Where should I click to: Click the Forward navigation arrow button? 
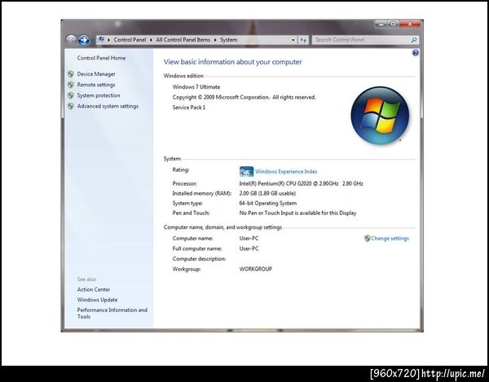84,40
